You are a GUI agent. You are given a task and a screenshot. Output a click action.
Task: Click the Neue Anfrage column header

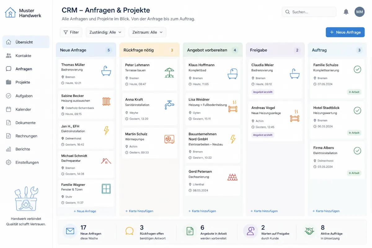[86, 50]
